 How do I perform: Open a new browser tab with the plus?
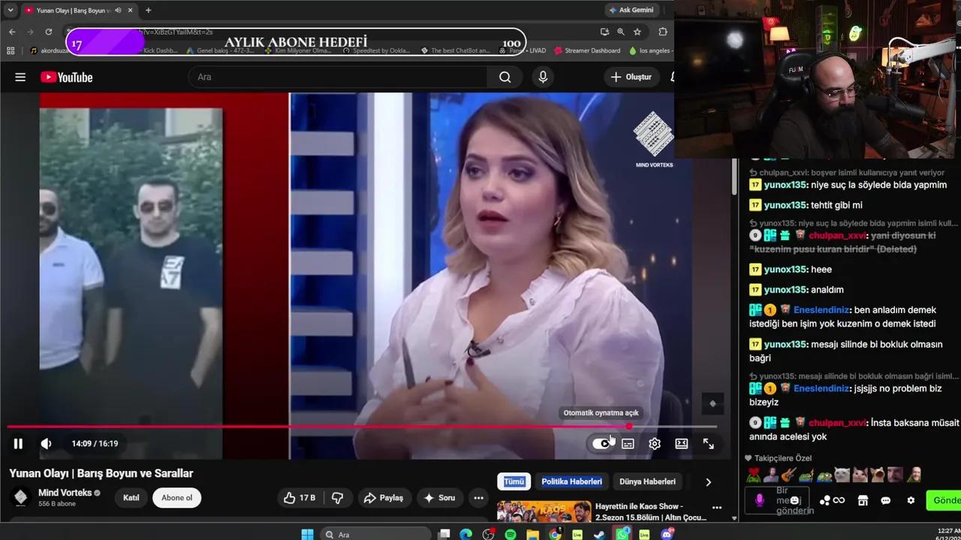148,10
